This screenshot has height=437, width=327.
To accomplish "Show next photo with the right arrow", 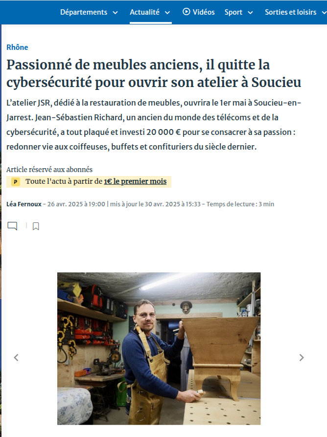I will (302, 357).
